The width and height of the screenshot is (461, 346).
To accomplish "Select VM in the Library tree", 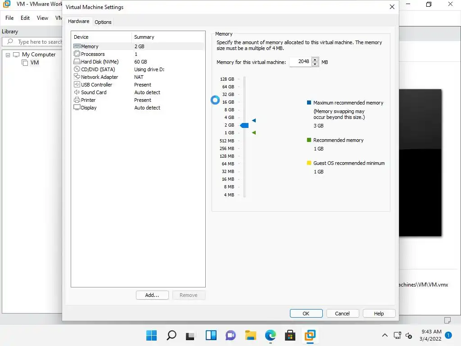I will pyautogui.click(x=34, y=62).
